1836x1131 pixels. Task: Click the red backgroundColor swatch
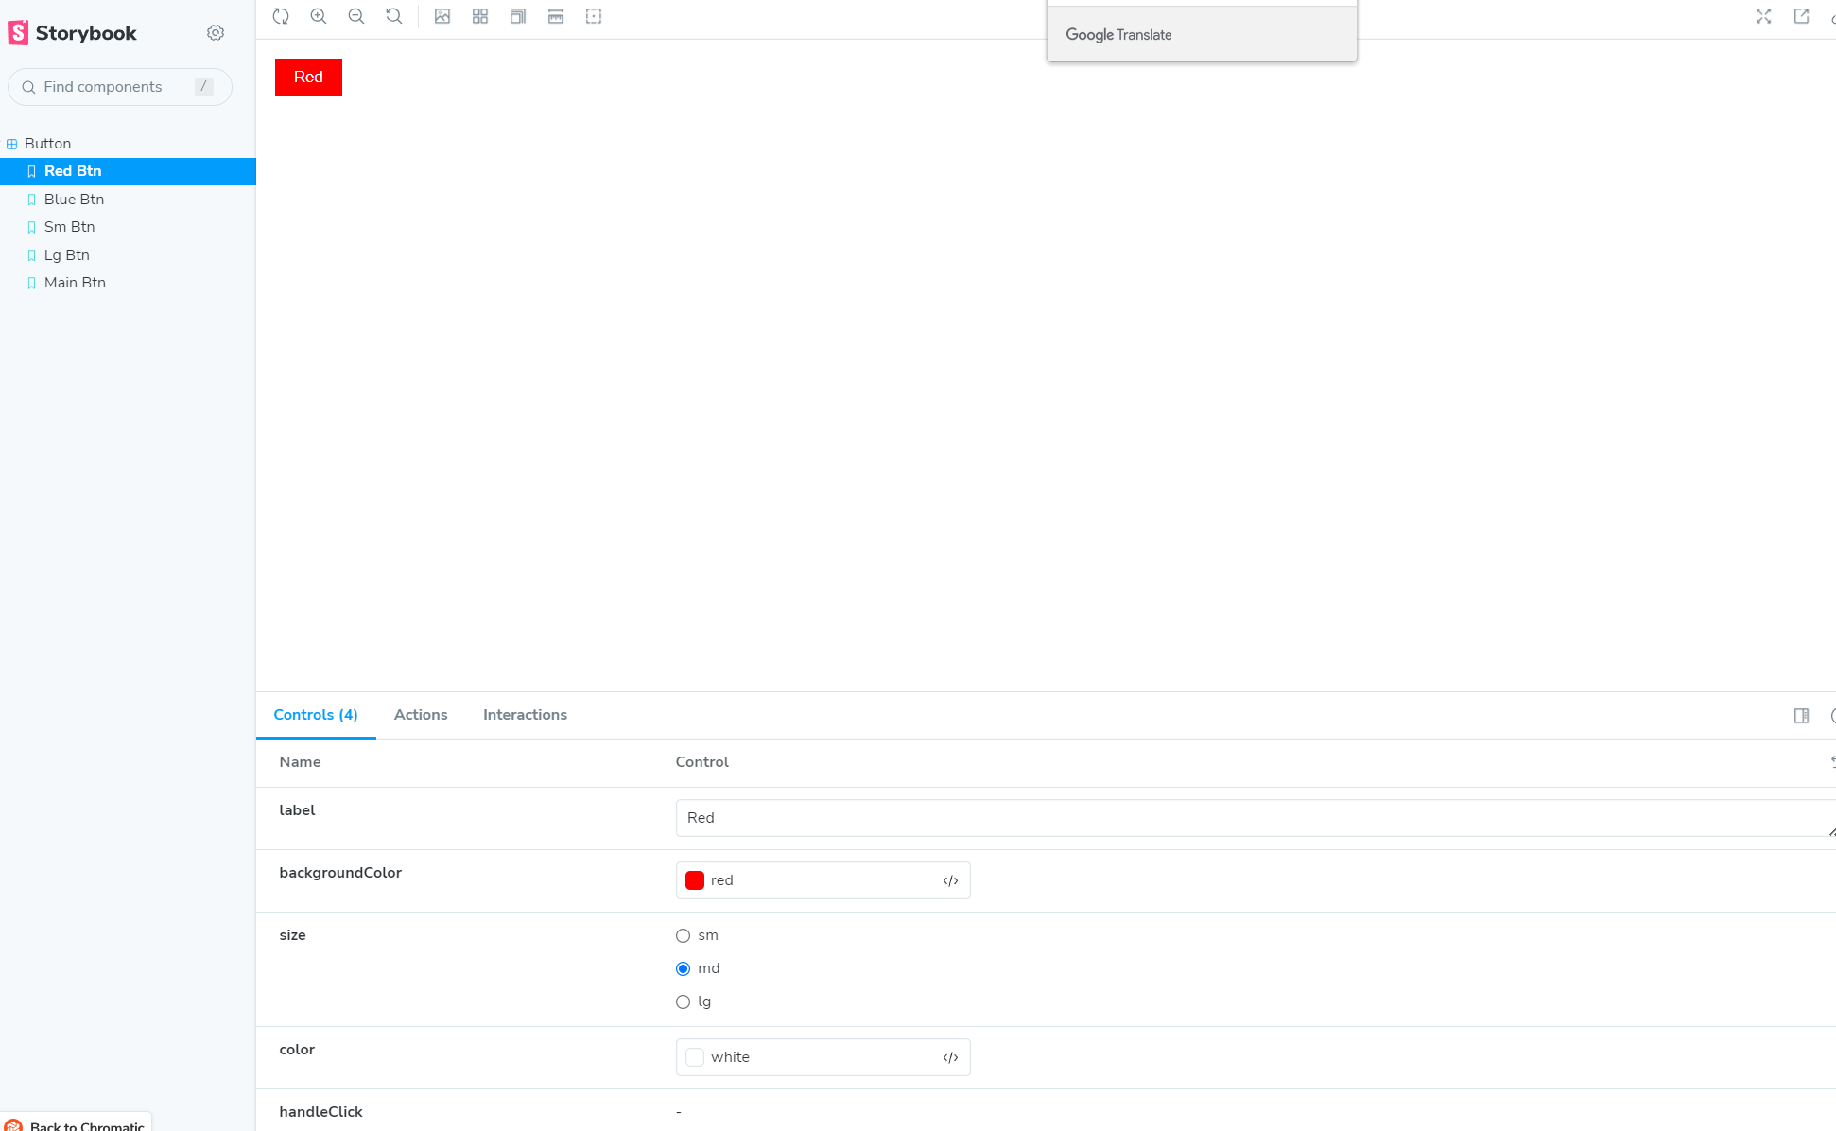[695, 880]
